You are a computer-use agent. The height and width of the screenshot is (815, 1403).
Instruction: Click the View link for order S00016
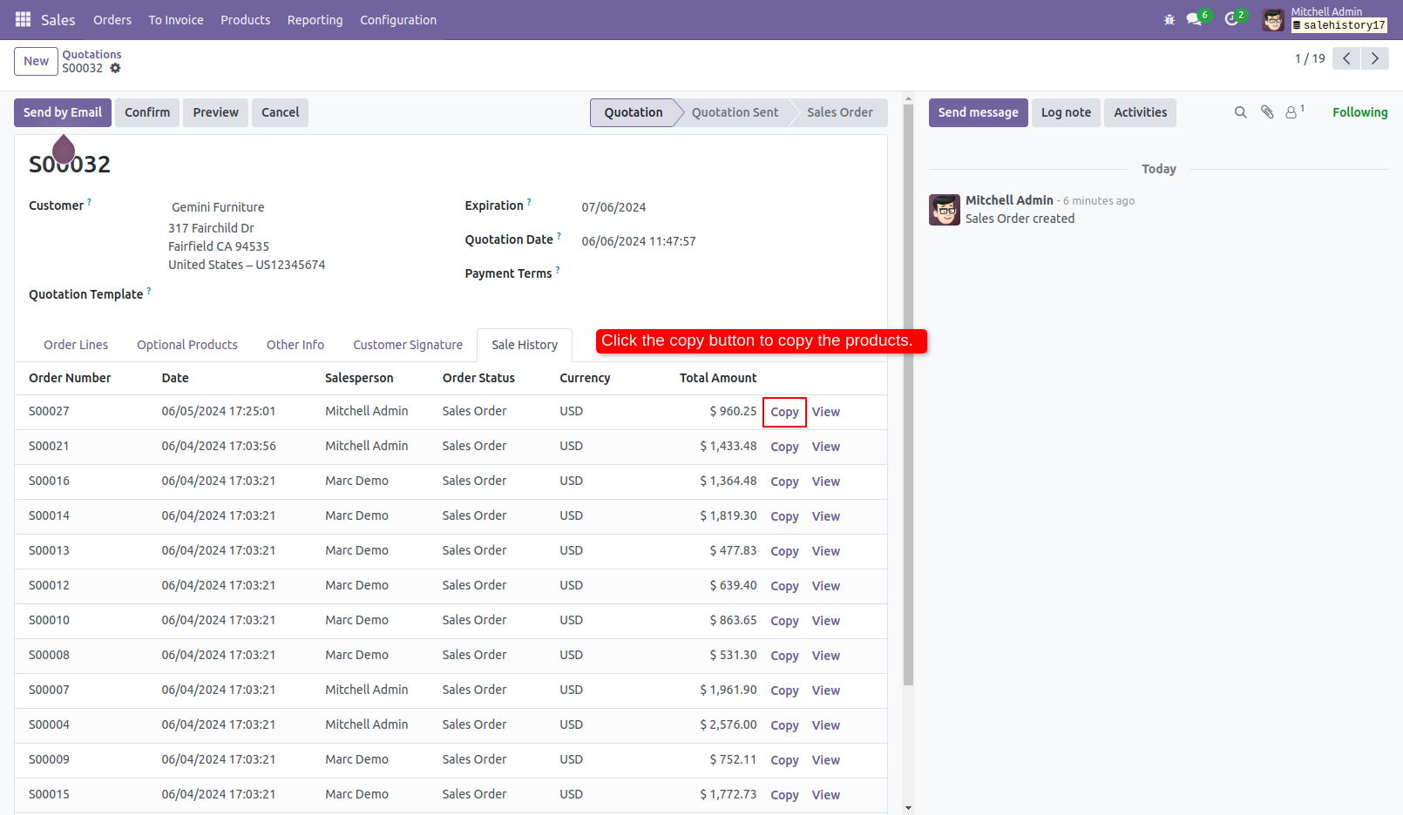[825, 481]
